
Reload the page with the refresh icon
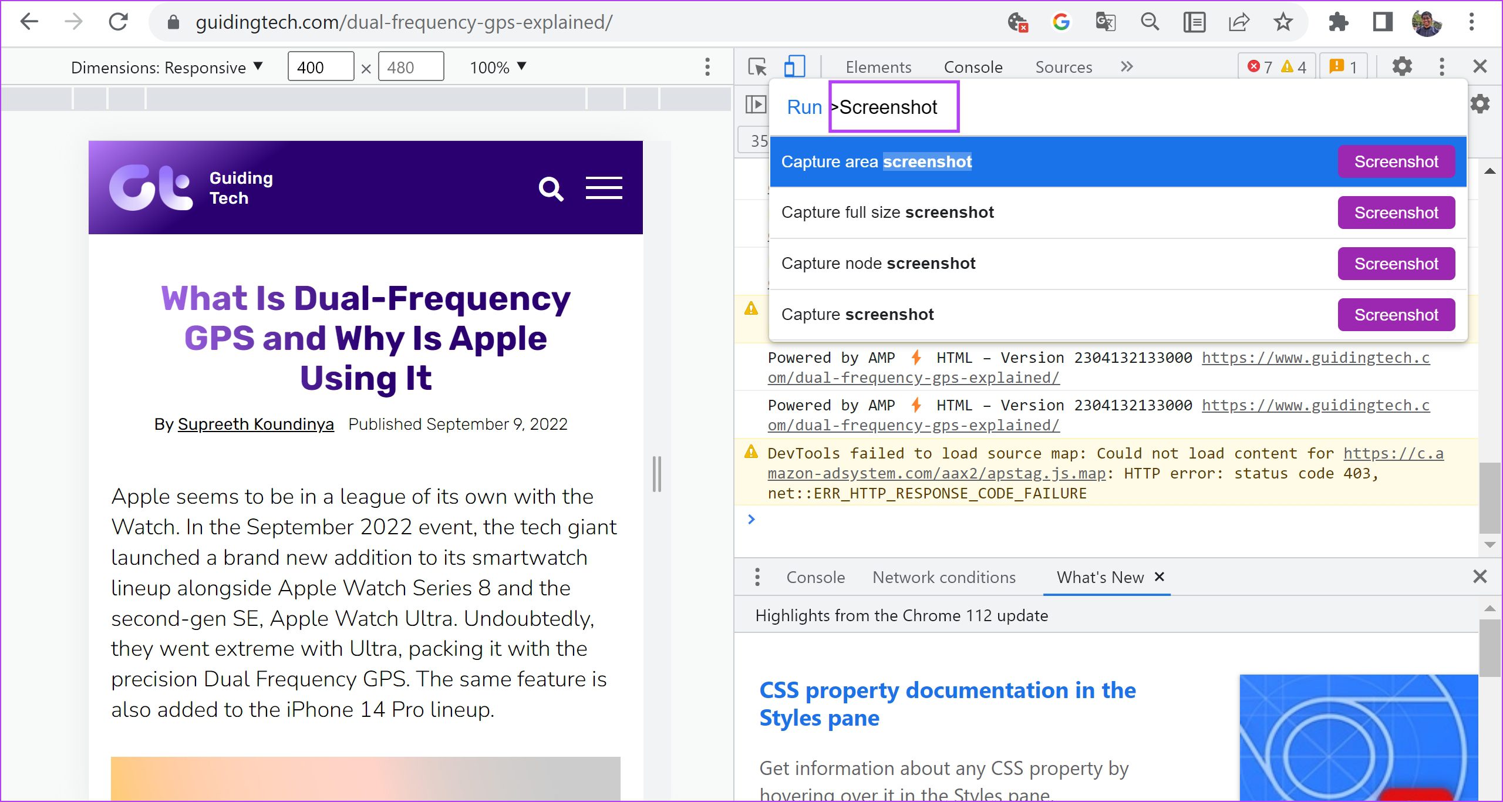(118, 22)
